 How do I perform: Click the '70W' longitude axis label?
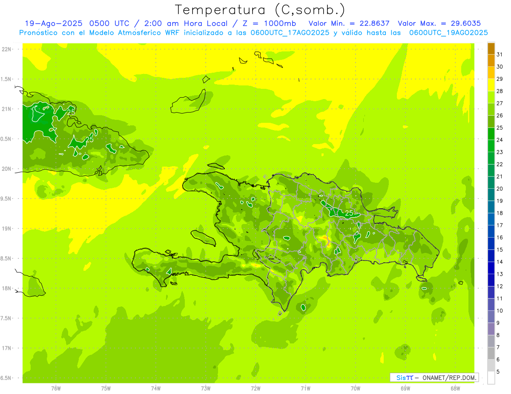(x=356, y=388)
